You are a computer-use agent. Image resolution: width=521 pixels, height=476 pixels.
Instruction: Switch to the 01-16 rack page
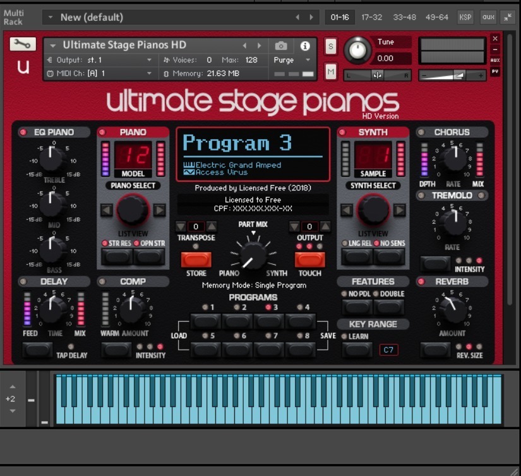pyautogui.click(x=340, y=17)
